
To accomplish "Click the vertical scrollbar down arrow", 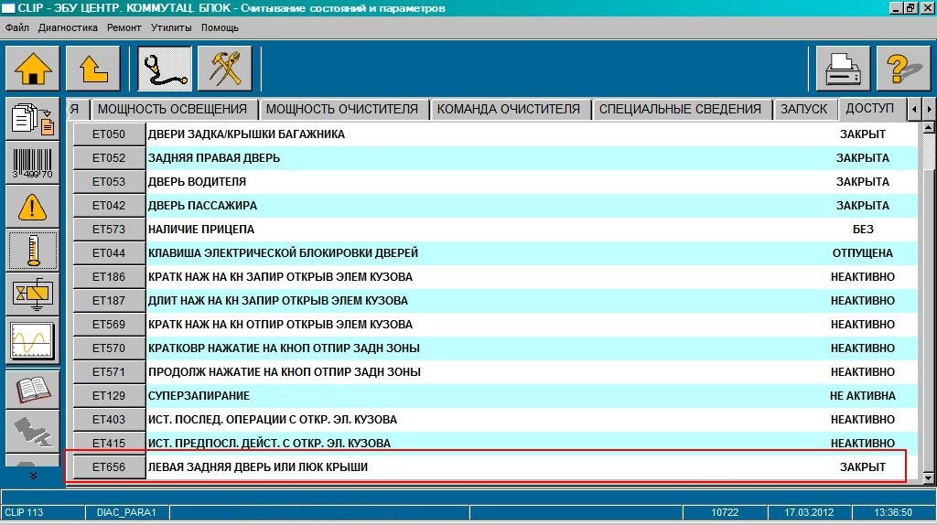I will (x=929, y=477).
